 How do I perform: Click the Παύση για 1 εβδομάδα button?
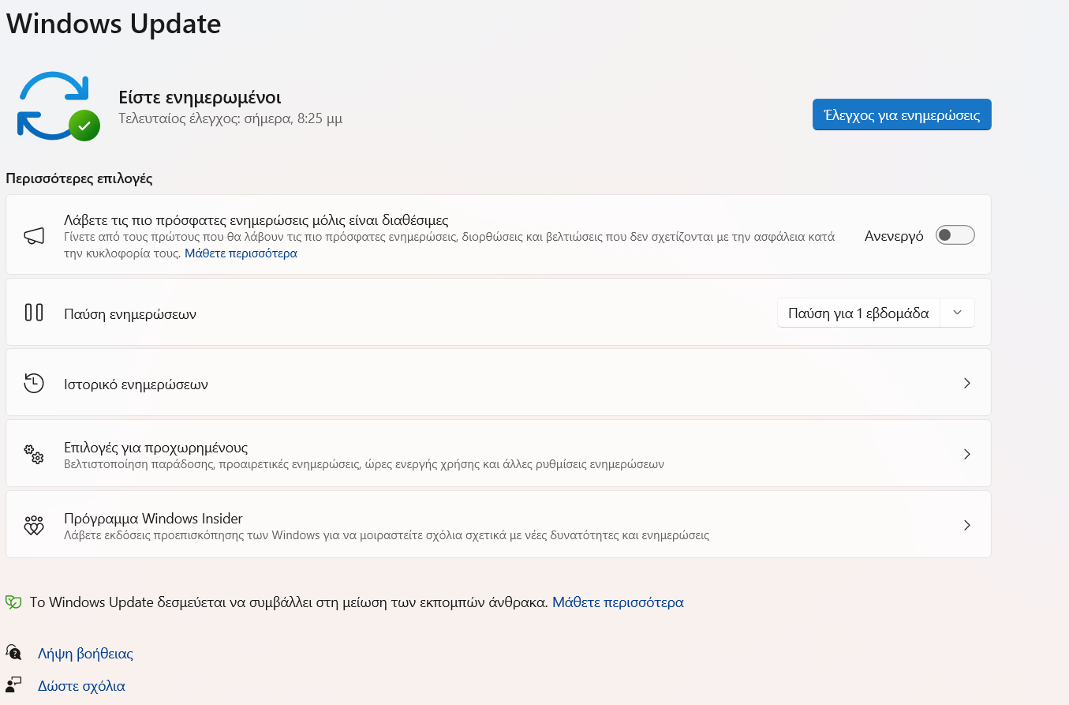(858, 313)
